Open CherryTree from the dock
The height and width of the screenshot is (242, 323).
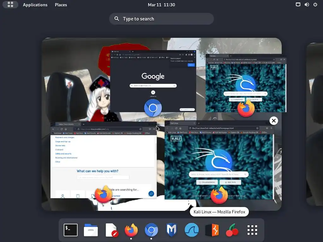click(232, 230)
